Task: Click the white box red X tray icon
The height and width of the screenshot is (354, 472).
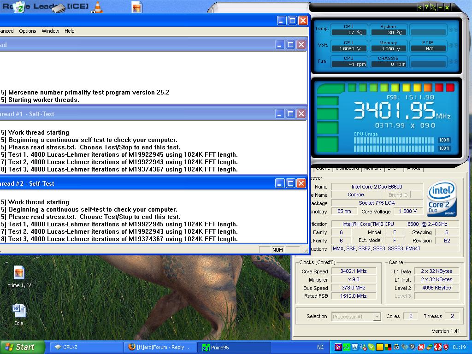Action: pyautogui.click(x=421, y=347)
